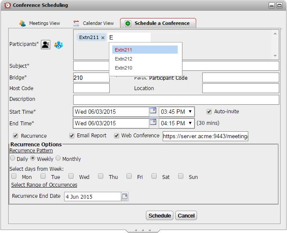287x233 pixels.
Task: Open the Start Time calendar picker
Action: pyautogui.click(x=153, y=110)
